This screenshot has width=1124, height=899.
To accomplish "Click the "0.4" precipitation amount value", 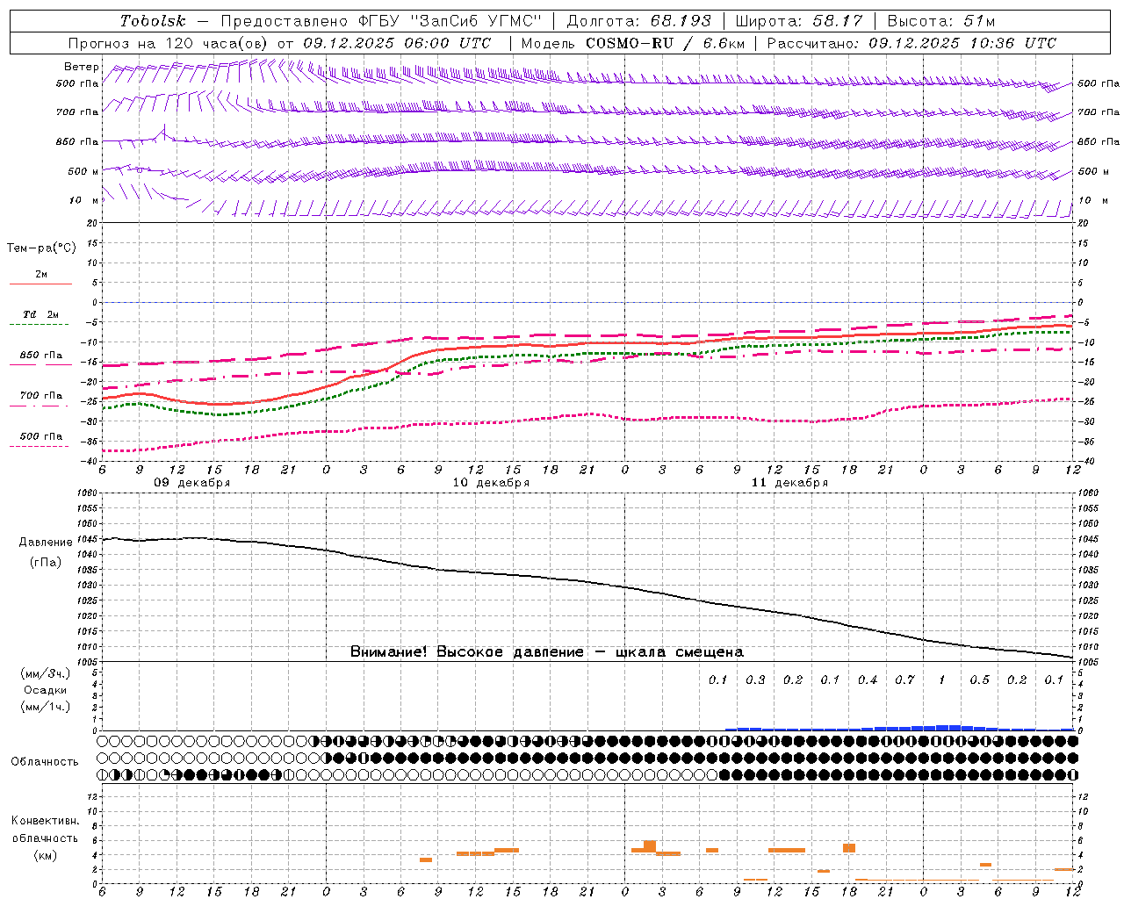I will 868,680.
